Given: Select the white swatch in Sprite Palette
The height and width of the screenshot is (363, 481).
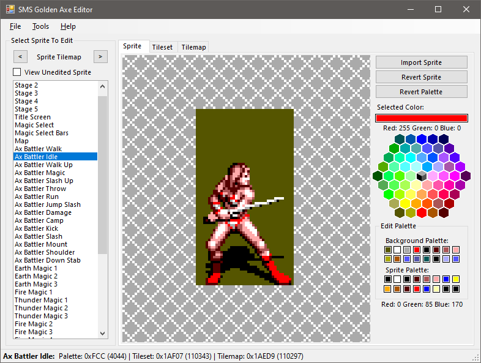Looking at the screenshot, I should (397, 279).
